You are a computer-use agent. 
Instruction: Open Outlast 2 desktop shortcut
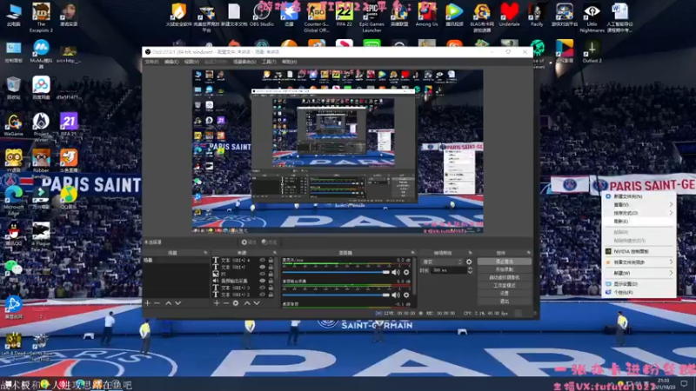tap(592, 51)
